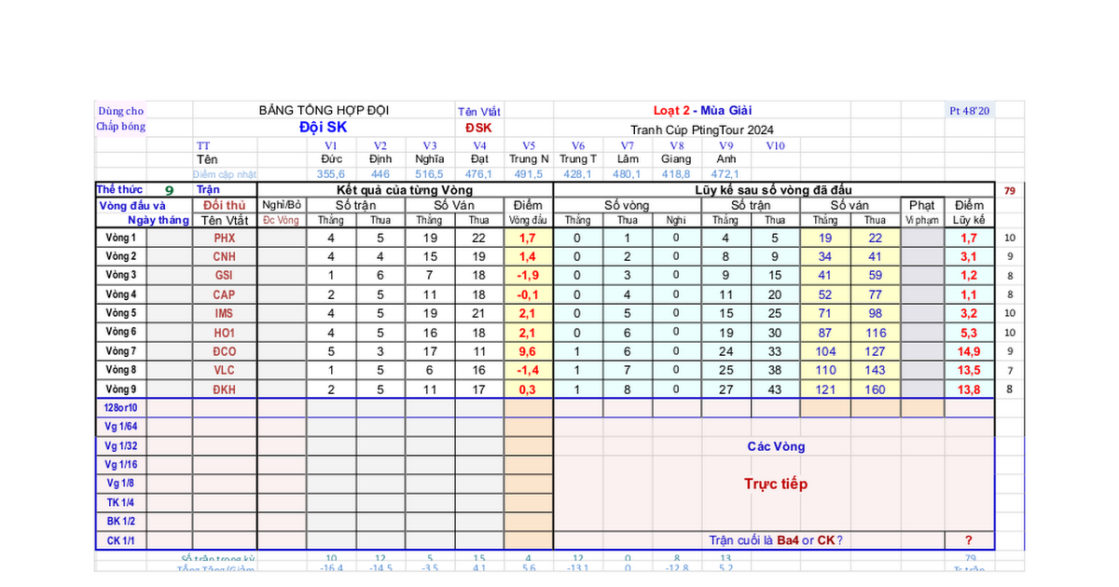Screen dimensions: 1119x587
Task: Select the 'Số Ván' header in results section
Action: point(454,205)
